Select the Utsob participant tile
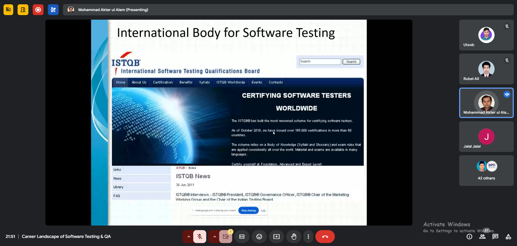This screenshot has width=517, height=246. tap(486, 35)
